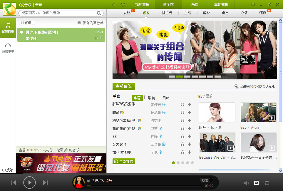Click headphone icon for 我们我们 row
283x191 pixels.
[x=182, y=128]
